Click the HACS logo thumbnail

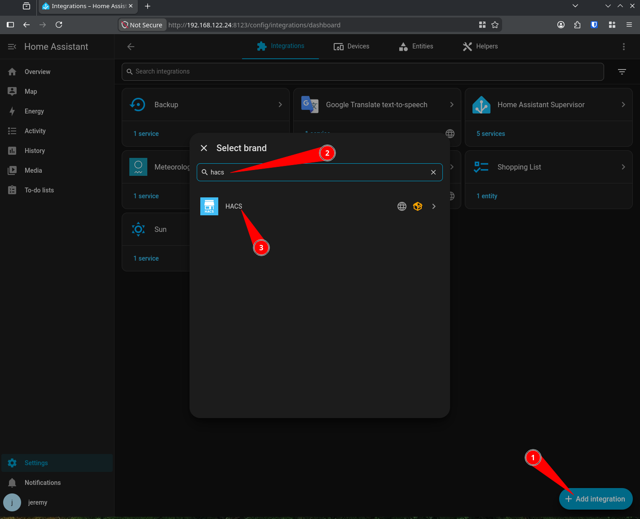click(209, 206)
